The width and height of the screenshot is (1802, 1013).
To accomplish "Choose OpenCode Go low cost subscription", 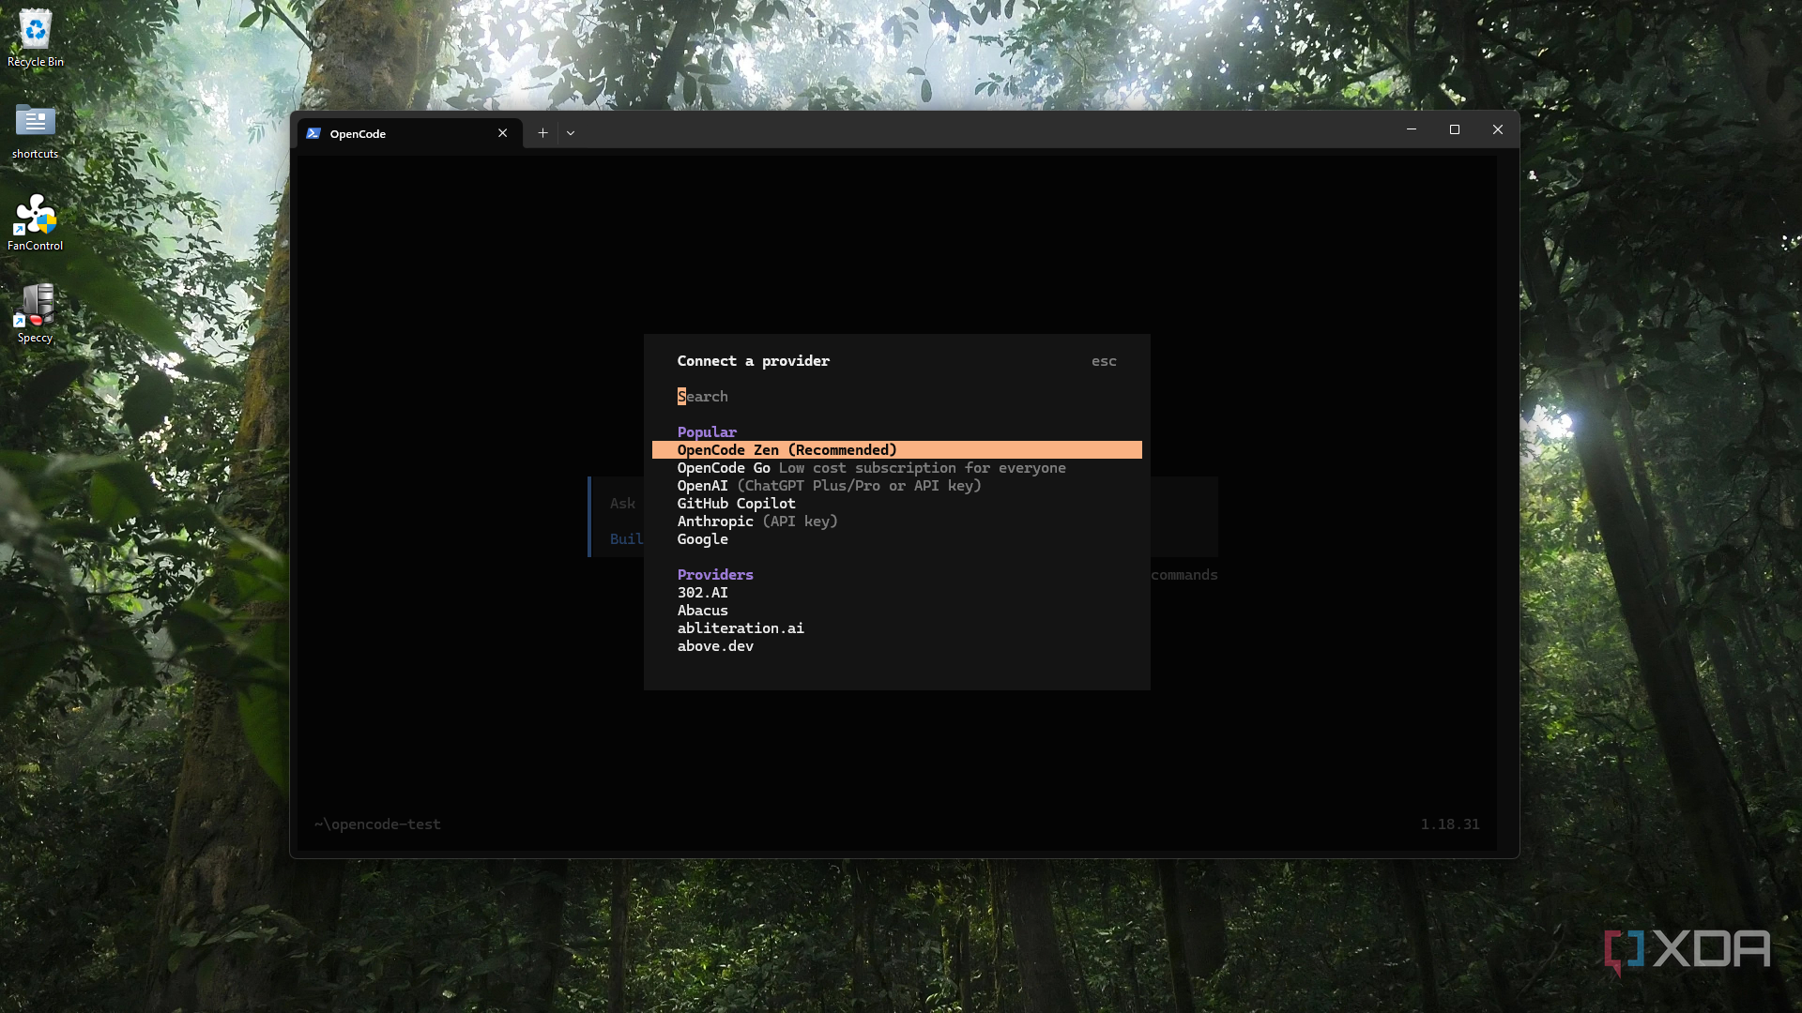I will pos(896,468).
